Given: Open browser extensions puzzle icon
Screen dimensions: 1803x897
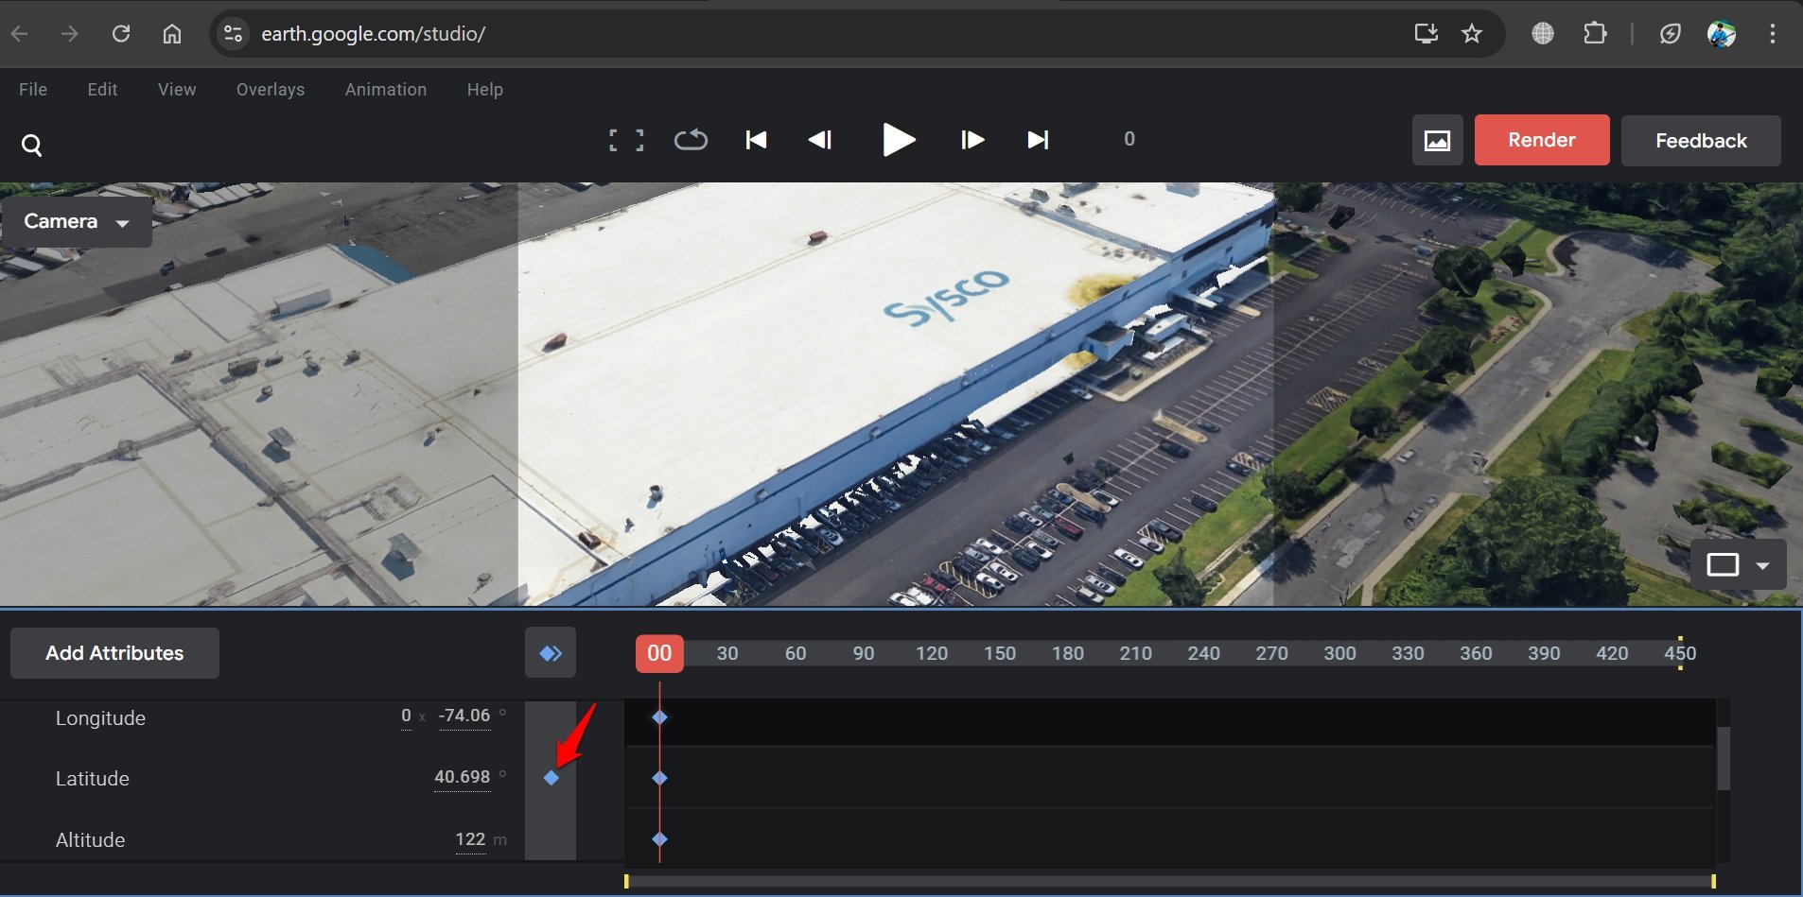Looking at the screenshot, I should click(1595, 34).
